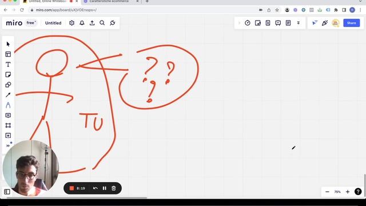The height and width of the screenshot is (206, 366).
Task: Click the miro logo
Action: coord(14,23)
